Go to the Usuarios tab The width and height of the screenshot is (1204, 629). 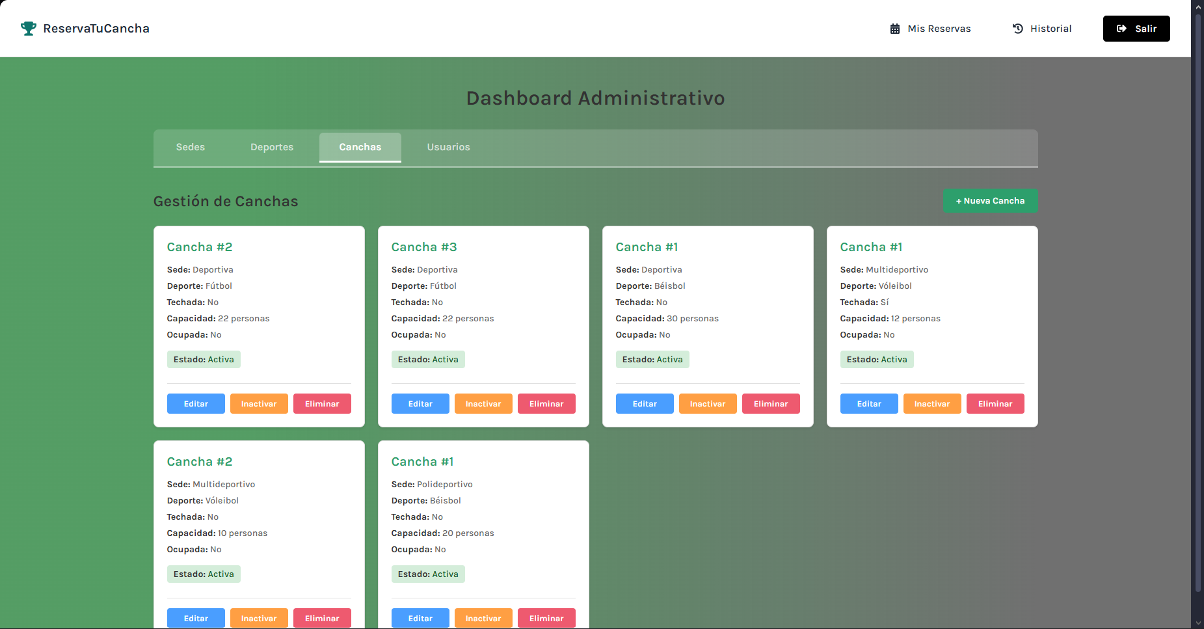(x=448, y=147)
